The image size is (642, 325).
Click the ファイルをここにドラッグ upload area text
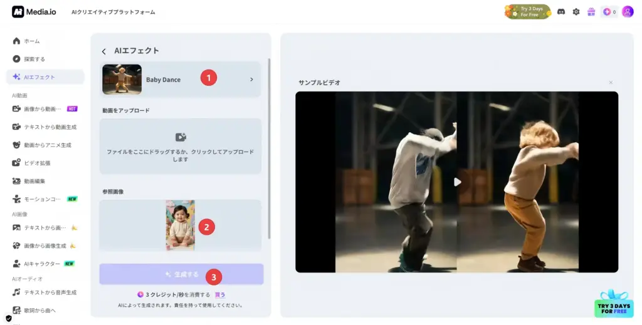pos(180,155)
